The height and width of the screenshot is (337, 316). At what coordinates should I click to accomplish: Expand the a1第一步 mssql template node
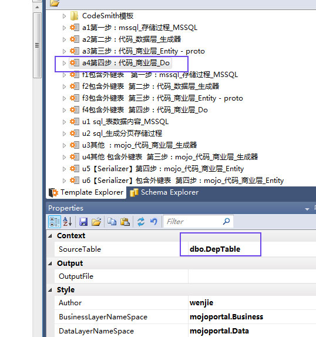[64, 28]
